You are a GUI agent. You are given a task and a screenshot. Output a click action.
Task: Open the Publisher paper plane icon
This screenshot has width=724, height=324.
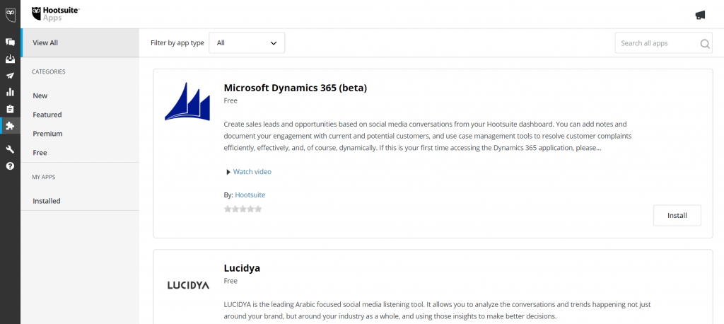[10, 75]
